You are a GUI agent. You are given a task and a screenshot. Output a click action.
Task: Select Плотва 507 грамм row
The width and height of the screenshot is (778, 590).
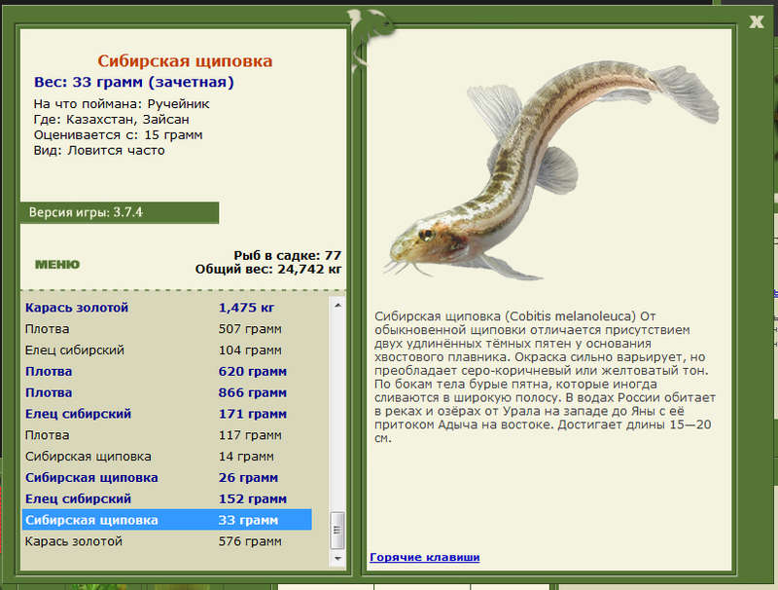166,329
